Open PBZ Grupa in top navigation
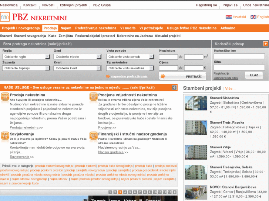Image resolution: width=269 pixels, height=201 pixels. [101, 5]
